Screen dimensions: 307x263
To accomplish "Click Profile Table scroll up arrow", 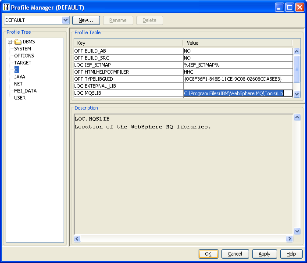I will point(297,51).
